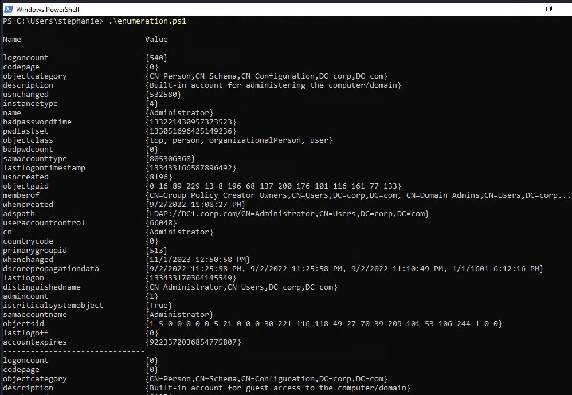
Task: Click lastlogon value {133433170364145549}
Action: tap(191, 278)
